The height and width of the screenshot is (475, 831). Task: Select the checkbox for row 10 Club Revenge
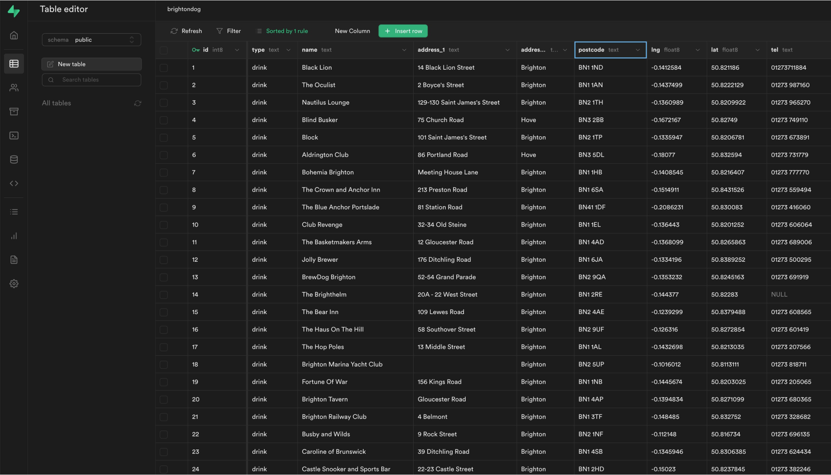(164, 225)
